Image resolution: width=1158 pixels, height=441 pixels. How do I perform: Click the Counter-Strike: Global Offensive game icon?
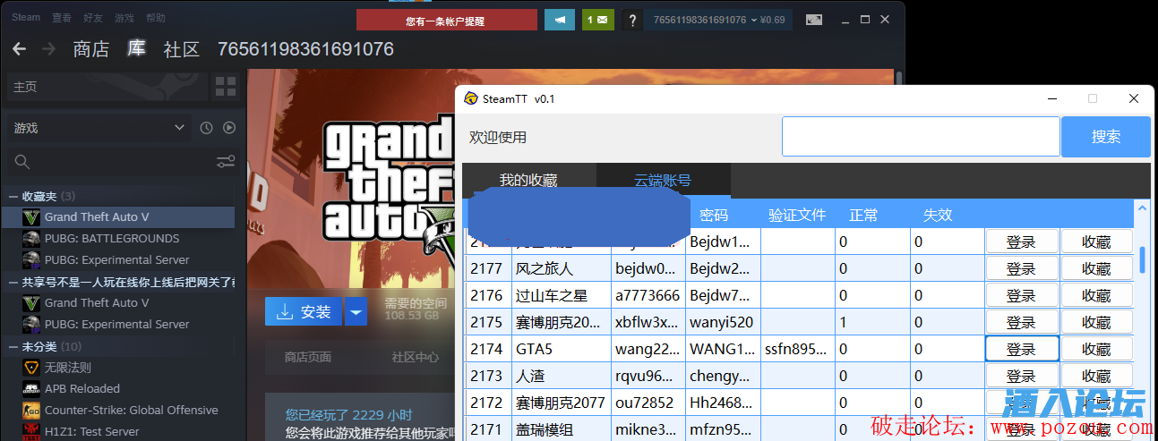click(31, 411)
